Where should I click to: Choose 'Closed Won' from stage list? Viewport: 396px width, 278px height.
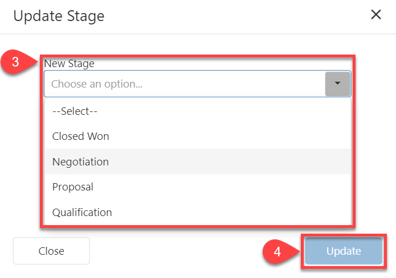click(80, 136)
